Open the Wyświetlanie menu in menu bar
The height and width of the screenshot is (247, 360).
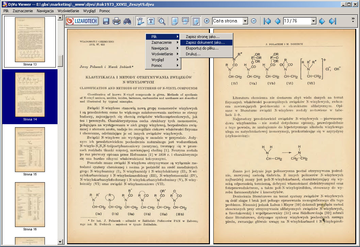pyautogui.click(x=68, y=11)
